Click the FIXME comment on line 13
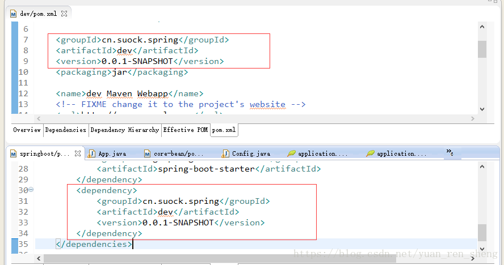Image resolution: width=504 pixels, height=265 pixels. [x=180, y=105]
